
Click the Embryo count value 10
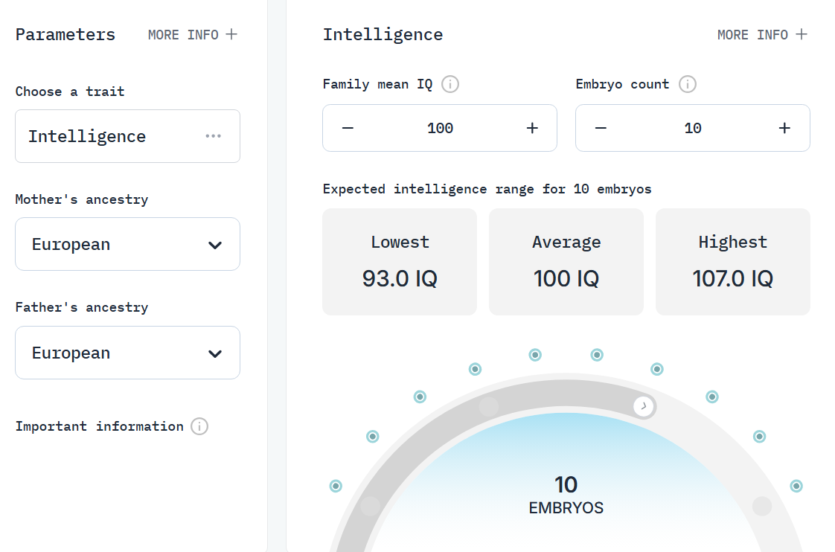693,128
